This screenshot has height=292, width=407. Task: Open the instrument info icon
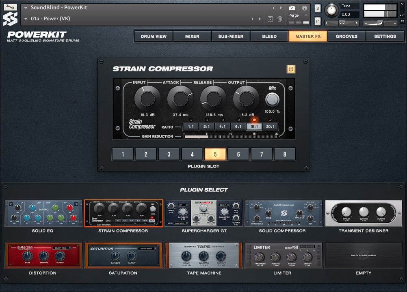[305, 8]
